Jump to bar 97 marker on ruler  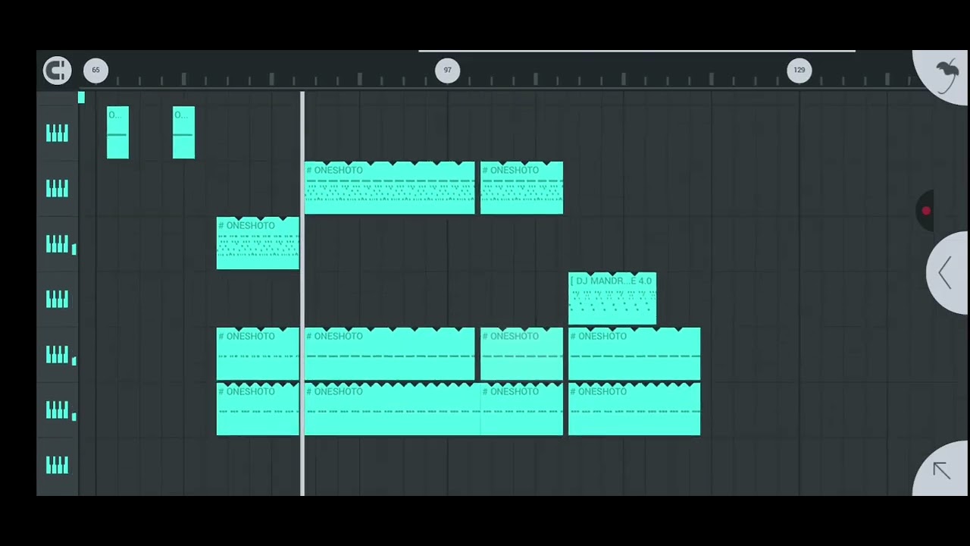click(447, 70)
